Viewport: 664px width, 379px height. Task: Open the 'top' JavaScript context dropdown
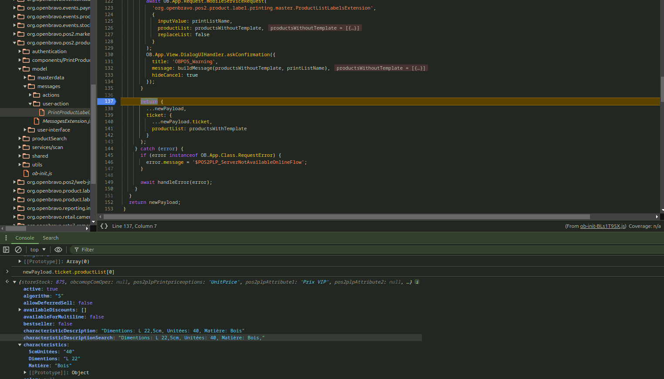[x=38, y=250]
